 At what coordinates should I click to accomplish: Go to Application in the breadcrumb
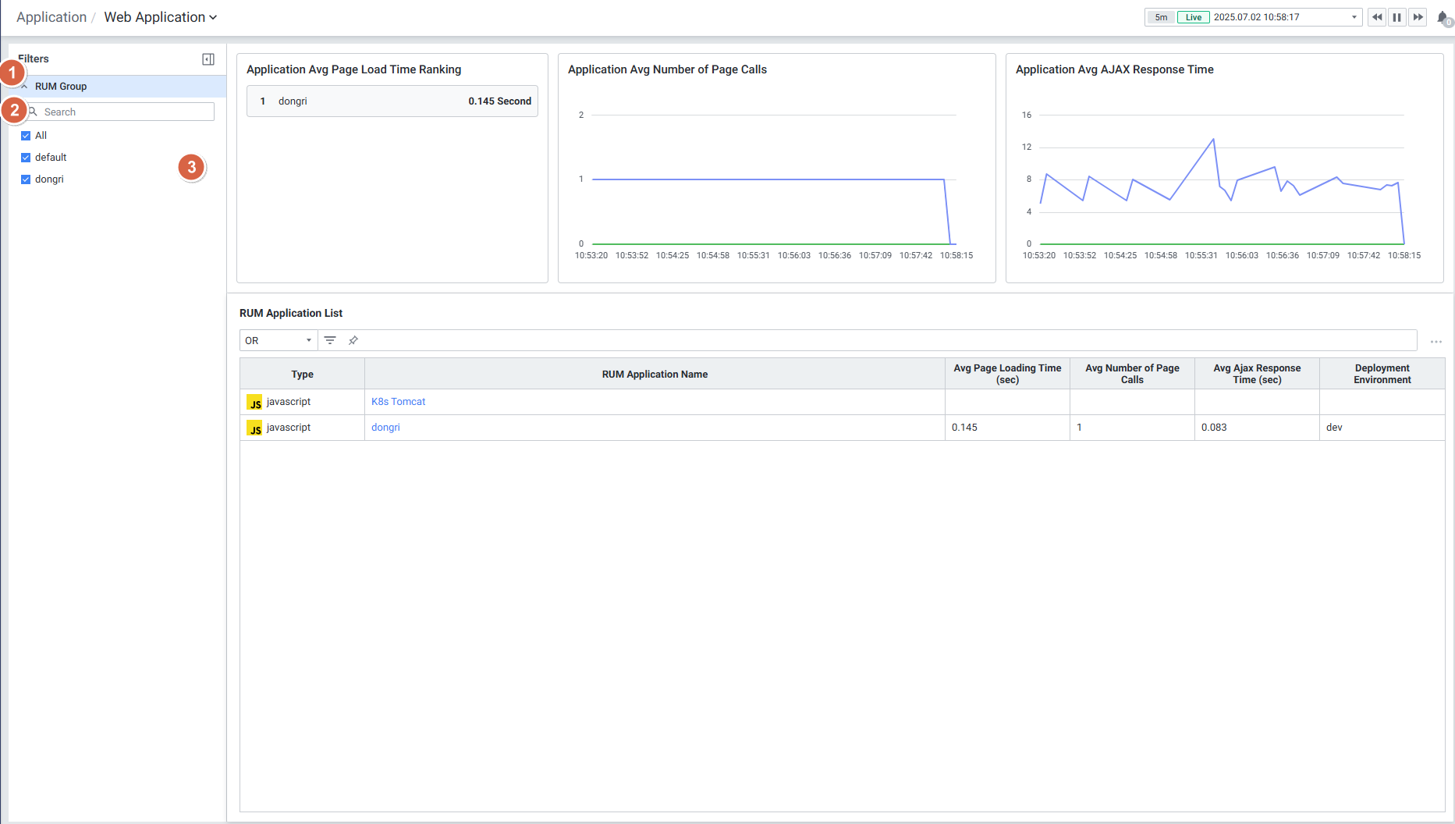51,17
